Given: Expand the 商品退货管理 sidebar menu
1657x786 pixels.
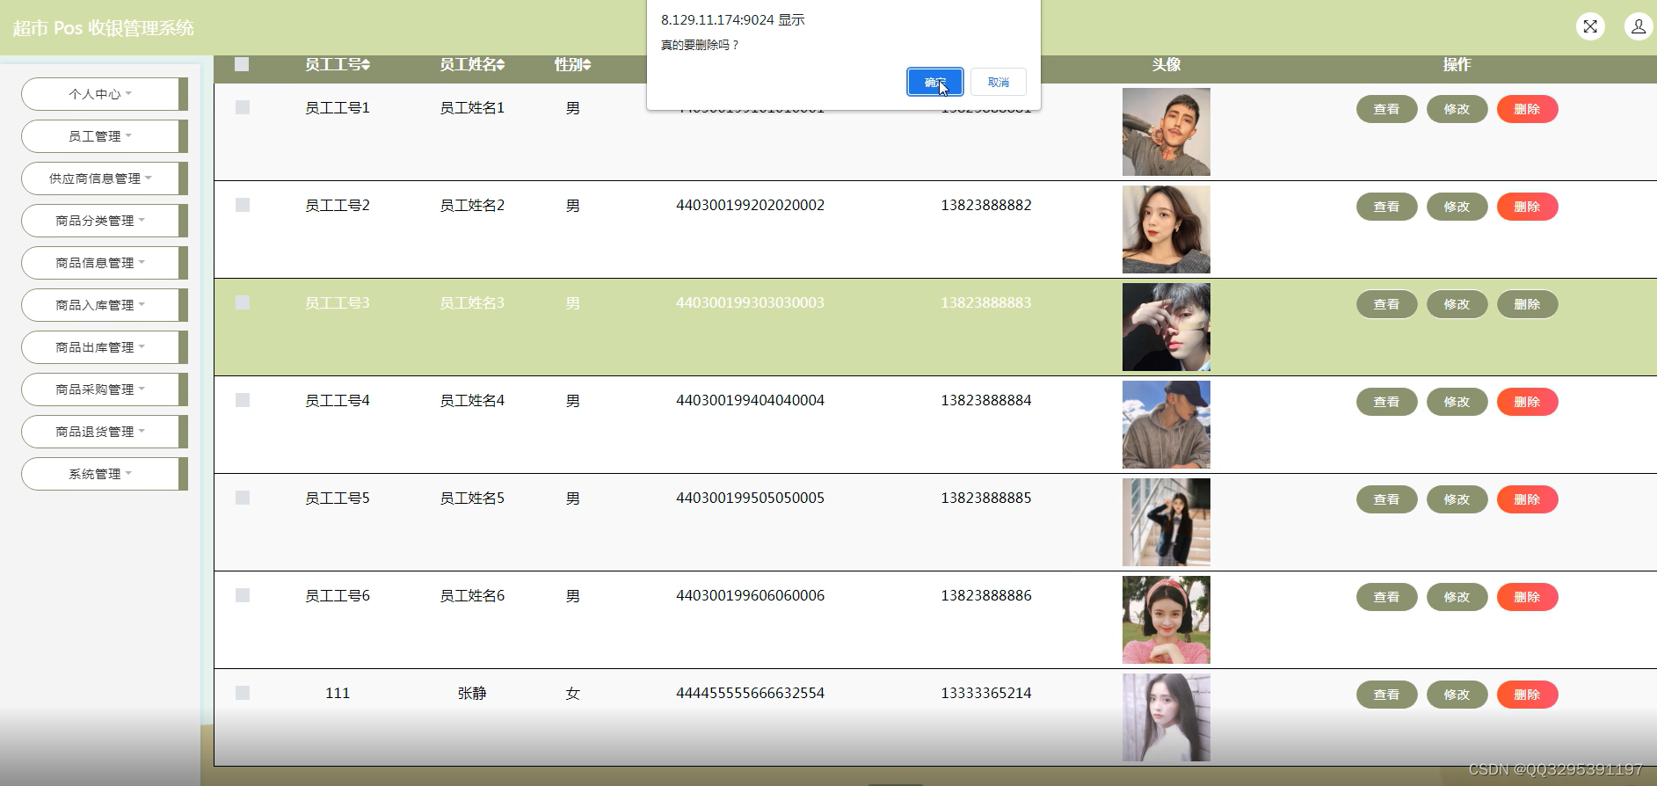Looking at the screenshot, I should coord(104,432).
